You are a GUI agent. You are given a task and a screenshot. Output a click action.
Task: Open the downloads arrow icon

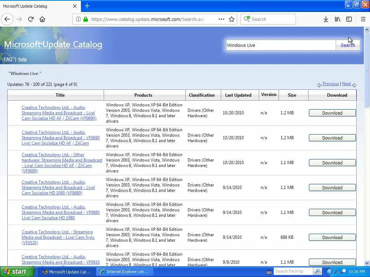pos(326,19)
